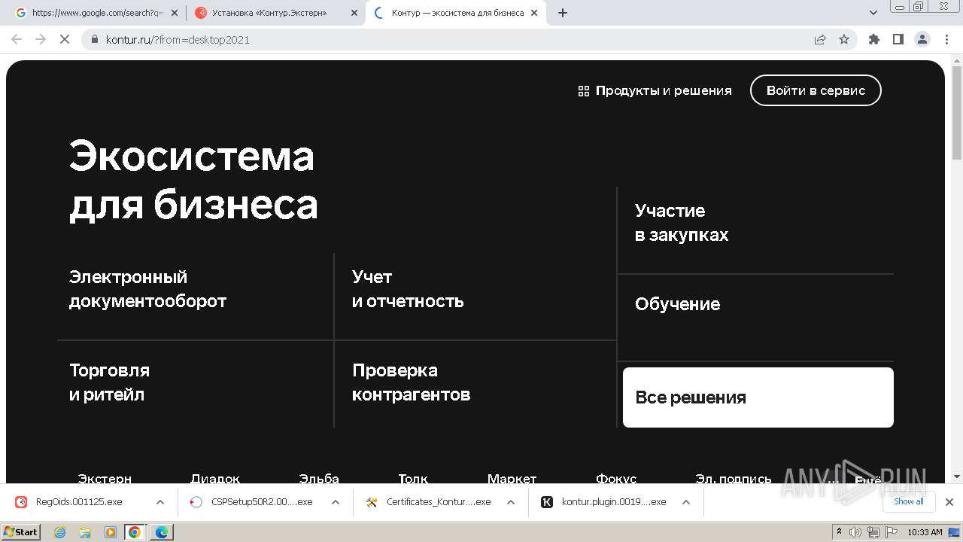963x542 pixels.
Task: Open Chrome extensions puzzle icon
Action: pos(873,40)
